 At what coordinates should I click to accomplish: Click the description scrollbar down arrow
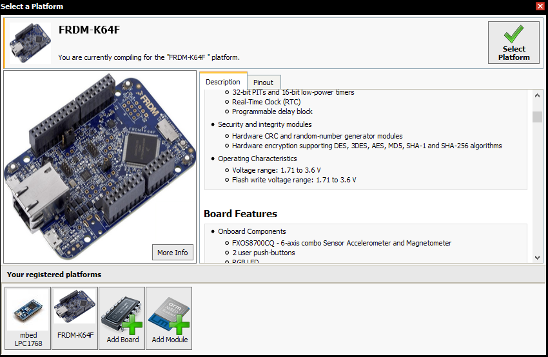click(537, 258)
